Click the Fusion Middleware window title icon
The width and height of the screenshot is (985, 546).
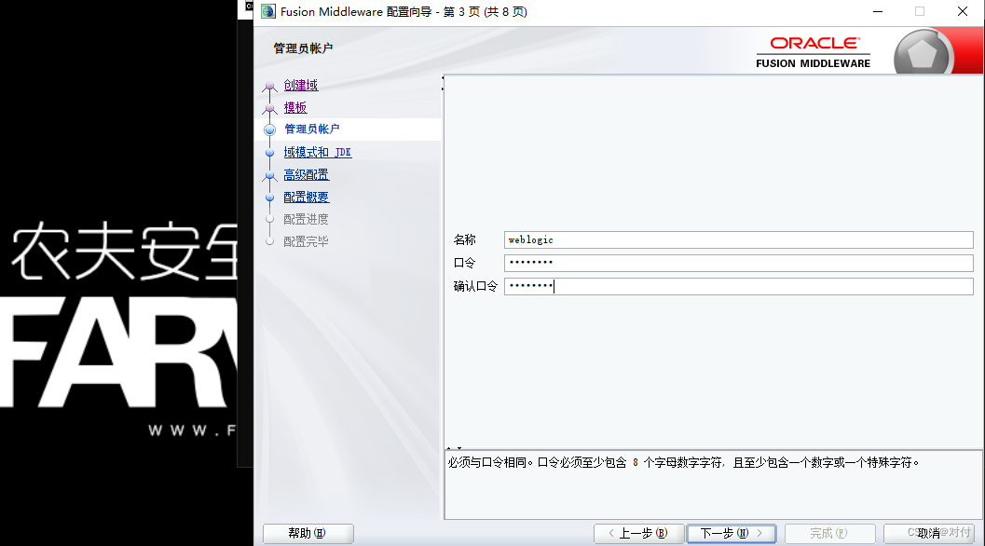(268, 11)
